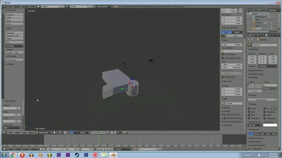This screenshot has height=158, width=282.
Task: Click the jump to end frame button
Action: point(112,149)
